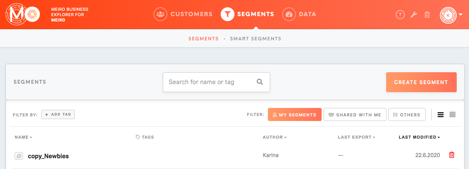Open the help question mark icon

point(400,15)
